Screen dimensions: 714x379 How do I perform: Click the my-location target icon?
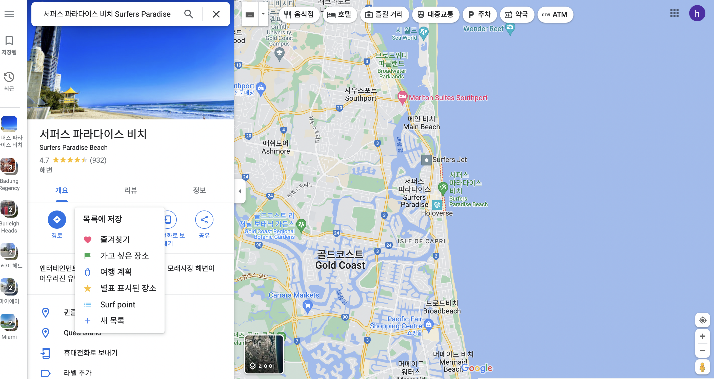[702, 320]
